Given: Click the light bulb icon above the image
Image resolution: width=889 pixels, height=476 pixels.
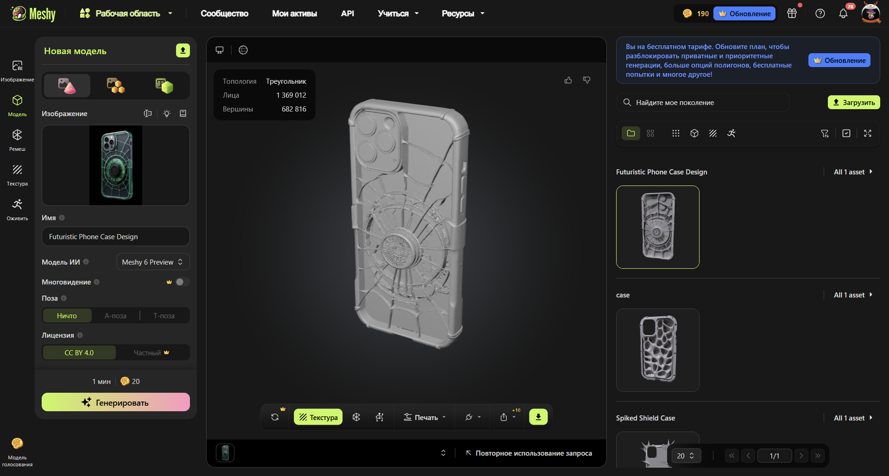Looking at the screenshot, I should 167,113.
